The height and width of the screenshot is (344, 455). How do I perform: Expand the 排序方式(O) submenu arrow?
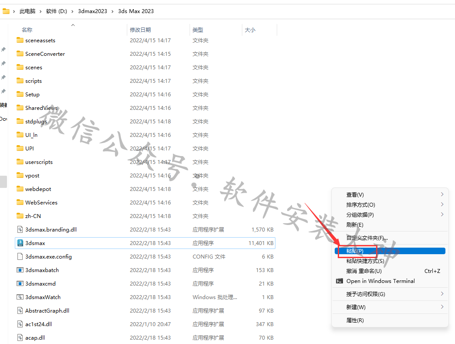[x=442, y=204]
